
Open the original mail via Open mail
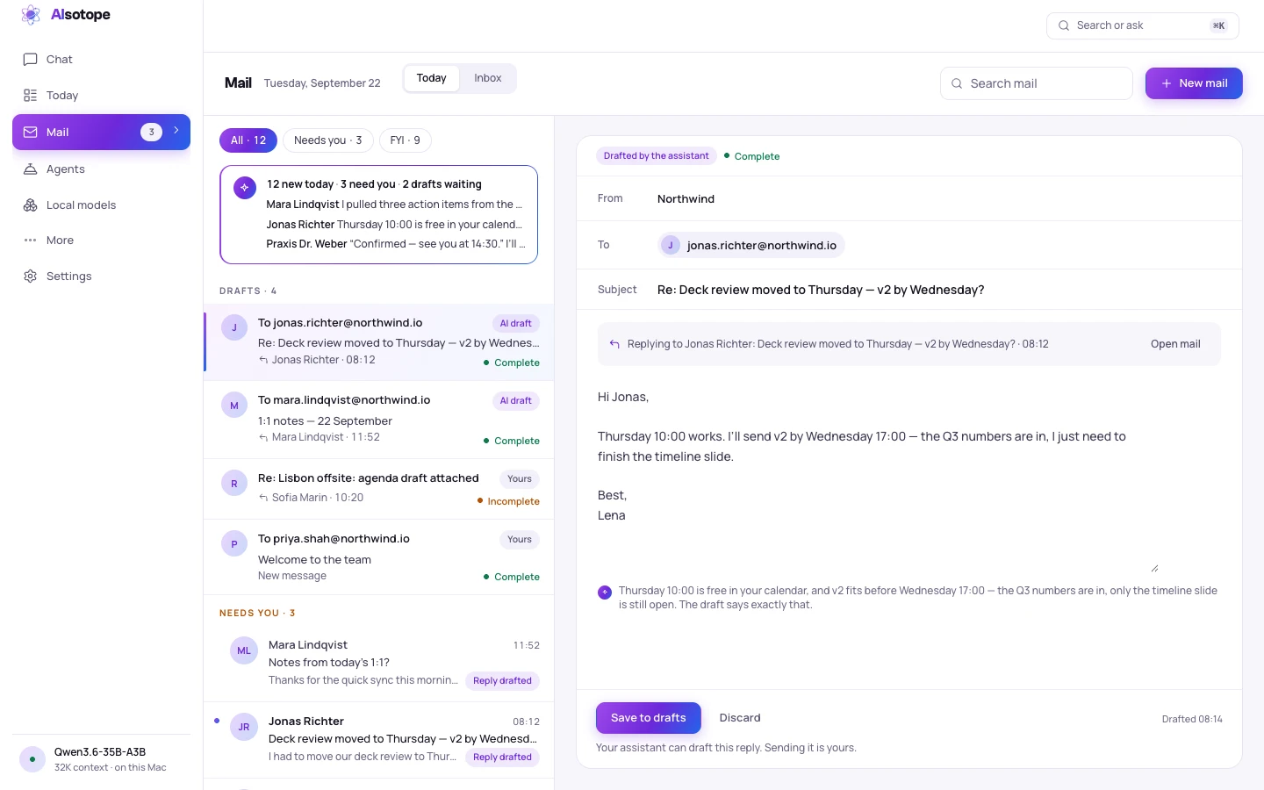(1175, 344)
